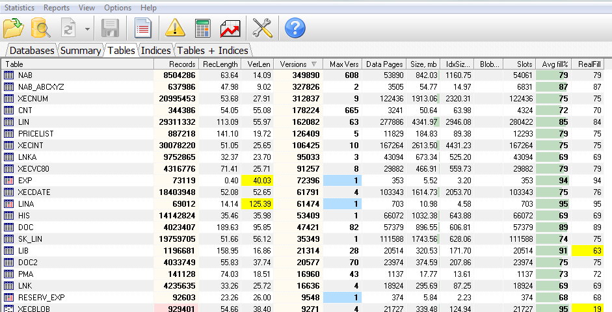
Task: Switch to the Databases tab
Action: pyautogui.click(x=32, y=50)
